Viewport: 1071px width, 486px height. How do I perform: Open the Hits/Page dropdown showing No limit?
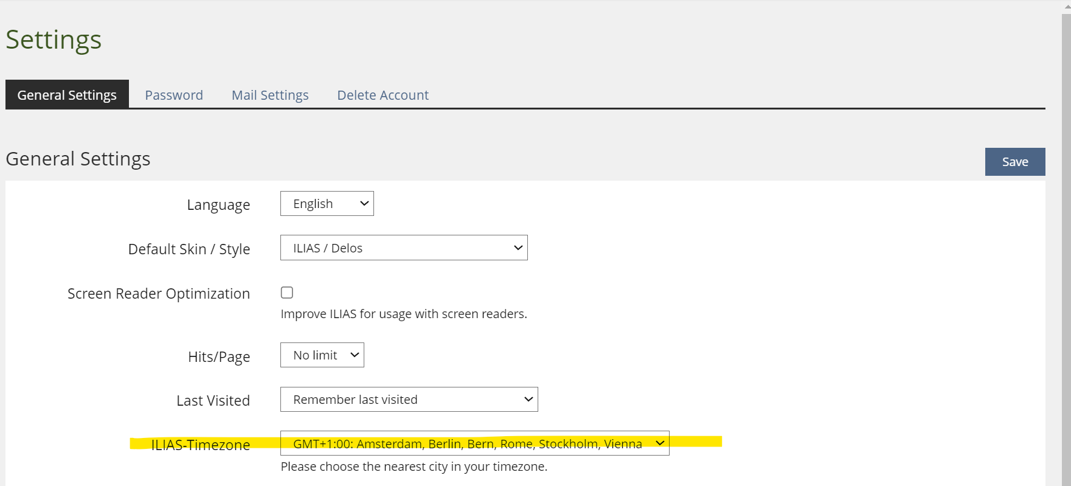[x=322, y=355]
